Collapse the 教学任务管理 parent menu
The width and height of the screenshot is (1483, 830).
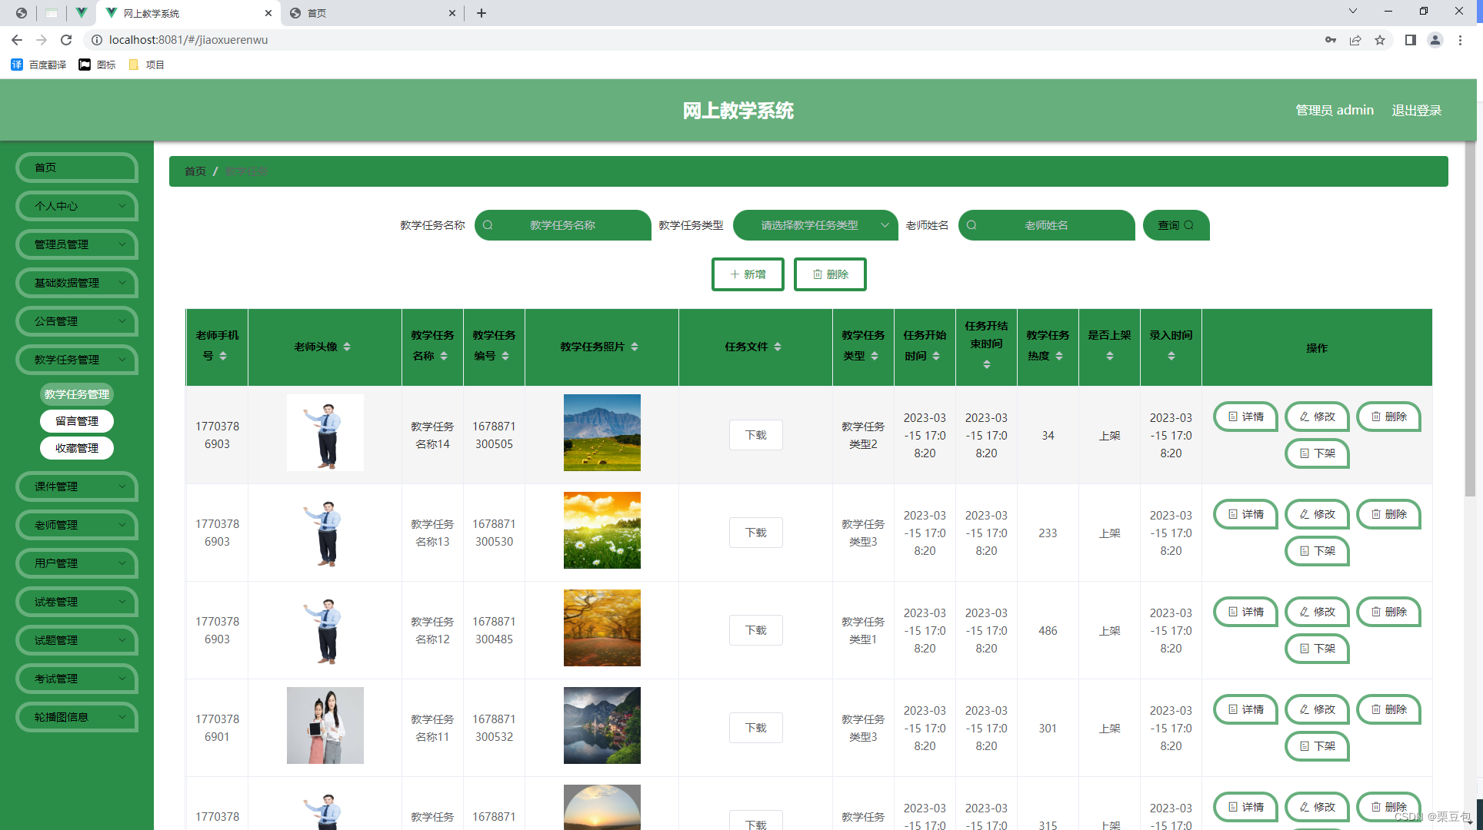[77, 360]
